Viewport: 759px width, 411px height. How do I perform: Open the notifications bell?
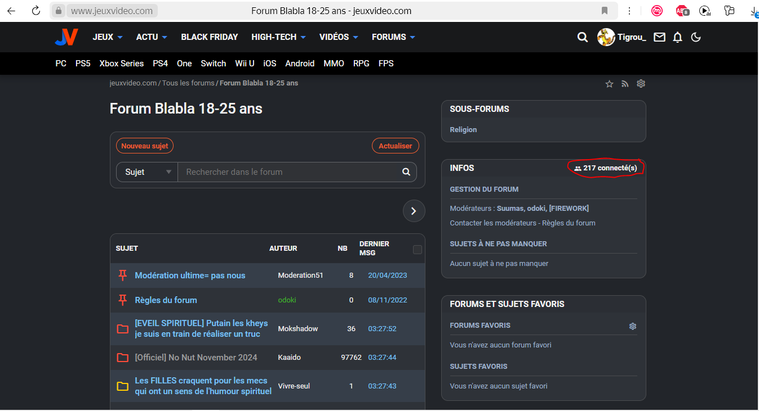click(x=678, y=37)
